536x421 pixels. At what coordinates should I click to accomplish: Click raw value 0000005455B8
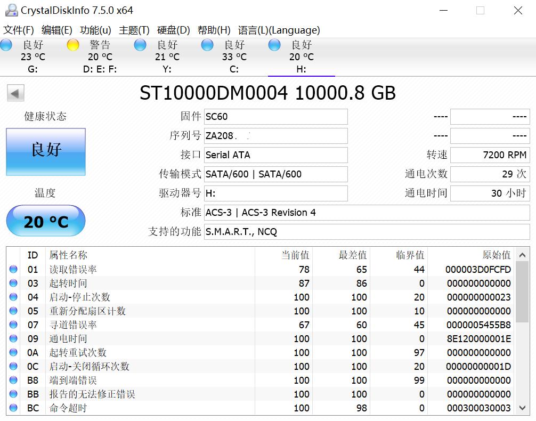tap(478, 325)
